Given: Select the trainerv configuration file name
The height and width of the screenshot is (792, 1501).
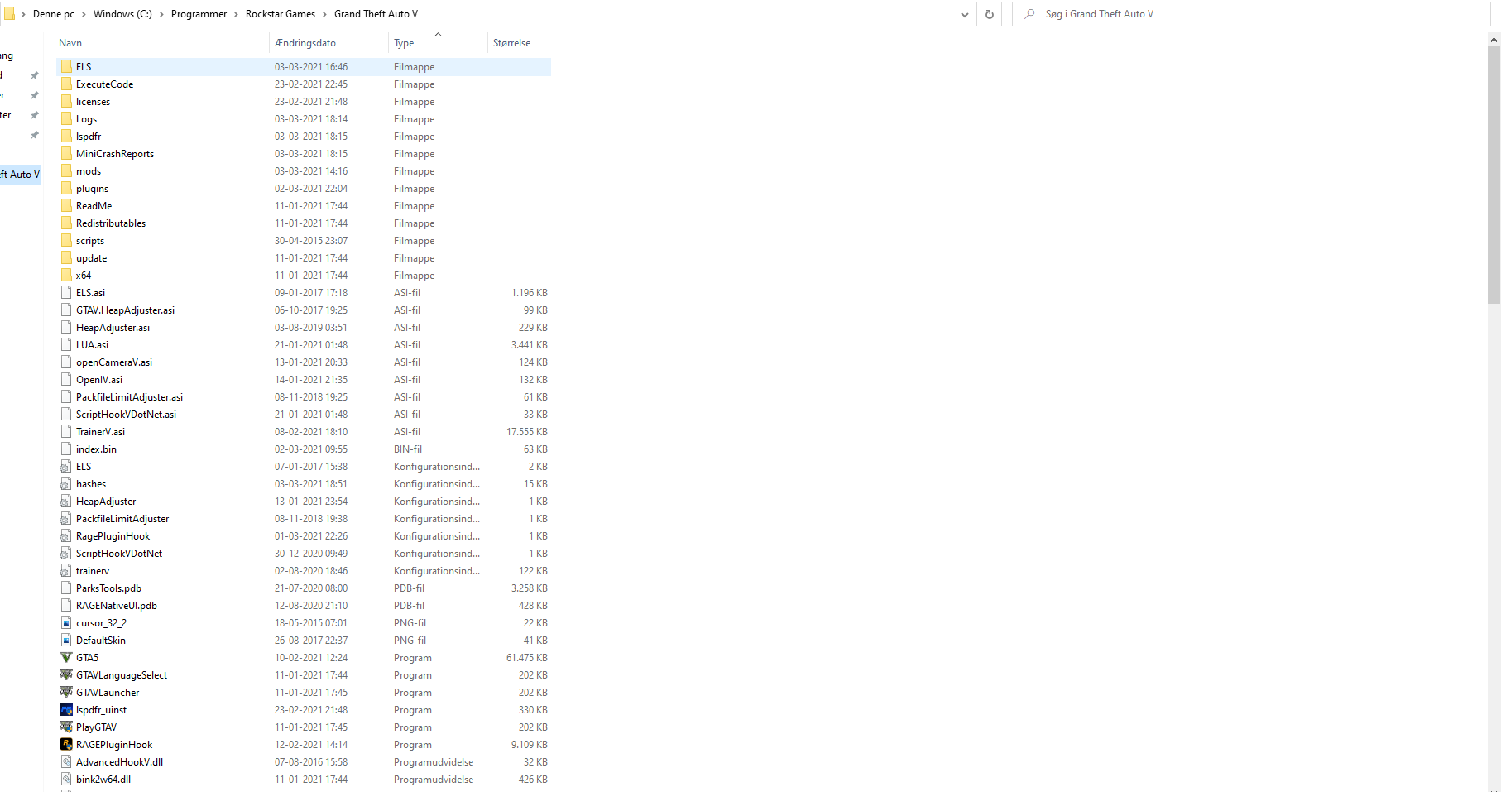Looking at the screenshot, I should tap(93, 571).
